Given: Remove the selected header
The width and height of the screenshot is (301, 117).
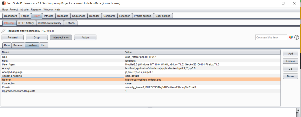Looking at the screenshot, I should (290, 61).
